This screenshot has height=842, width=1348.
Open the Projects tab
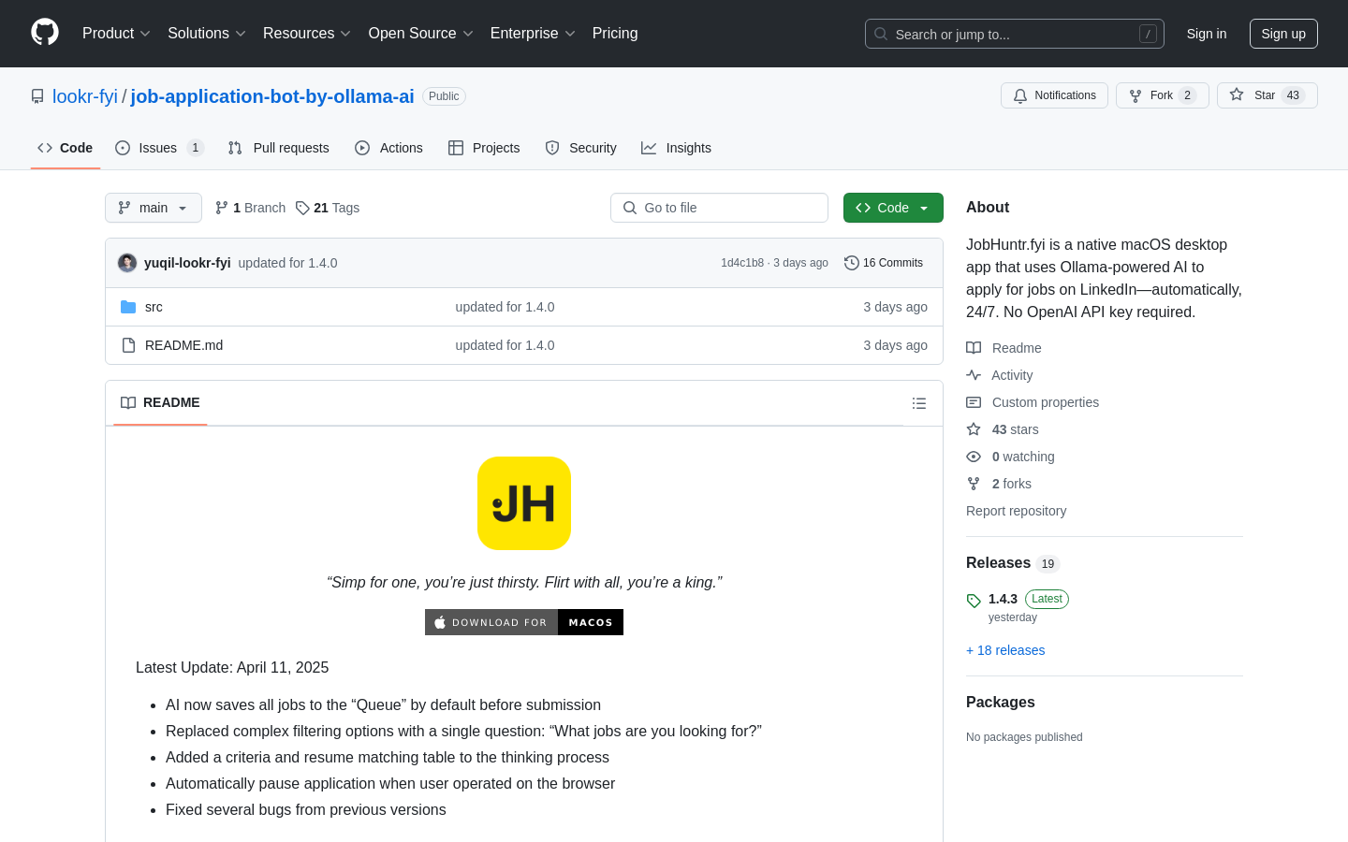pyautogui.click(x=484, y=148)
